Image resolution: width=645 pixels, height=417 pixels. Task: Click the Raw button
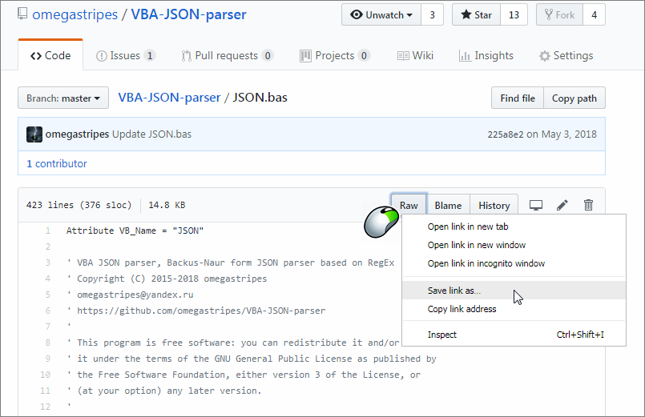[x=409, y=205]
